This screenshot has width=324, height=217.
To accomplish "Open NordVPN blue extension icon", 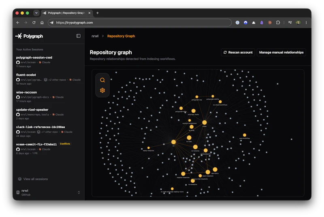I will point(245,23).
